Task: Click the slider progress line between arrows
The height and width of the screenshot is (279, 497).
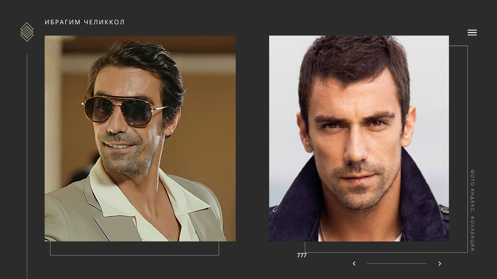Action: [397, 264]
